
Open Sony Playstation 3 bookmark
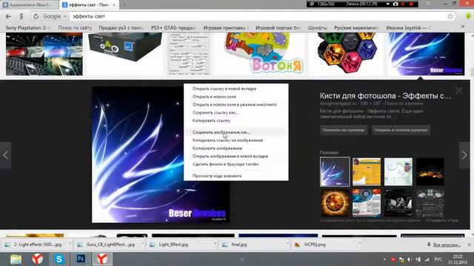pos(28,28)
